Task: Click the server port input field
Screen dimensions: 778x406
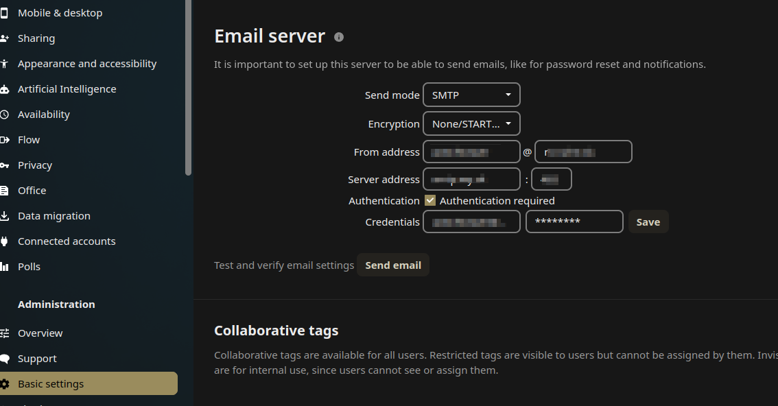Action: coord(551,180)
